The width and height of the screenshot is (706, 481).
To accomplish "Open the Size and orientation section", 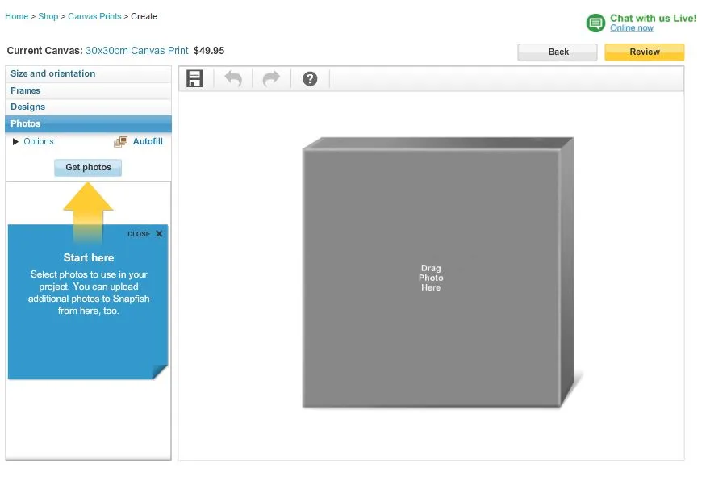I will pyautogui.click(x=52, y=74).
